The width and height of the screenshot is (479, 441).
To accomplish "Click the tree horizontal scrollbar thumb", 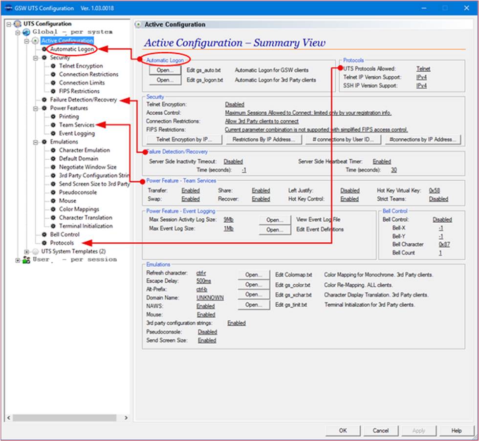I will click(x=64, y=418).
